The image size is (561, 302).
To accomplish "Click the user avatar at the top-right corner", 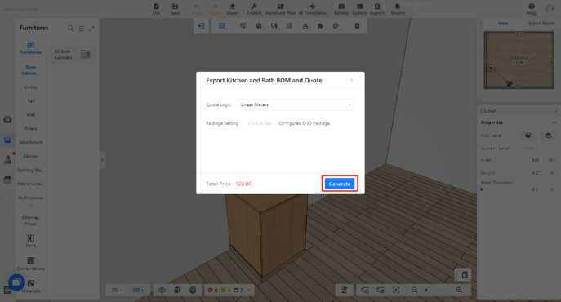I will click(550, 9).
